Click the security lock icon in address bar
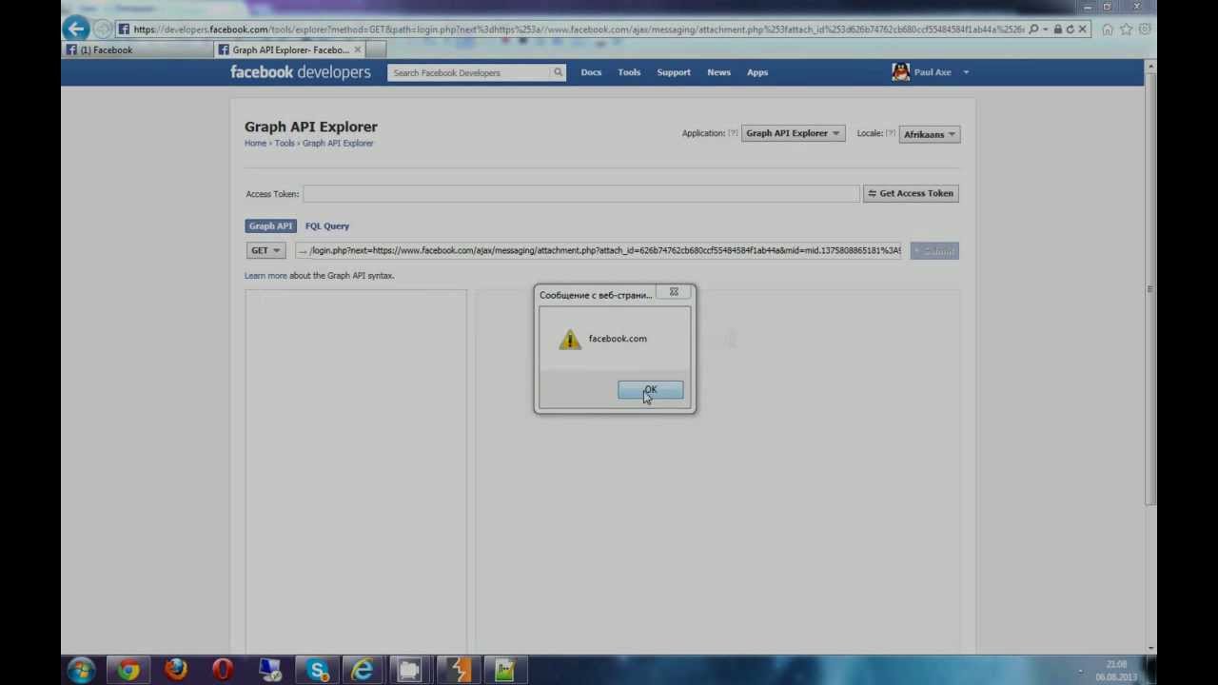Screen dimensions: 1218x685 click(x=1057, y=29)
